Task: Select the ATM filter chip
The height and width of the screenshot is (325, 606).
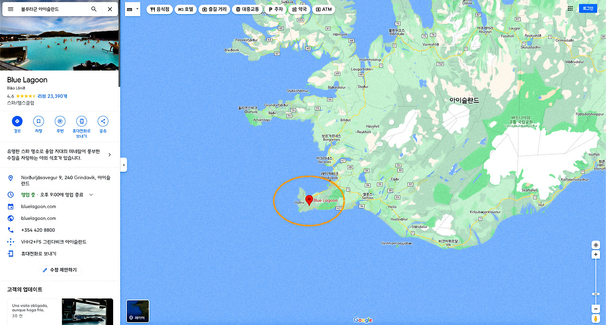Action: (324, 9)
